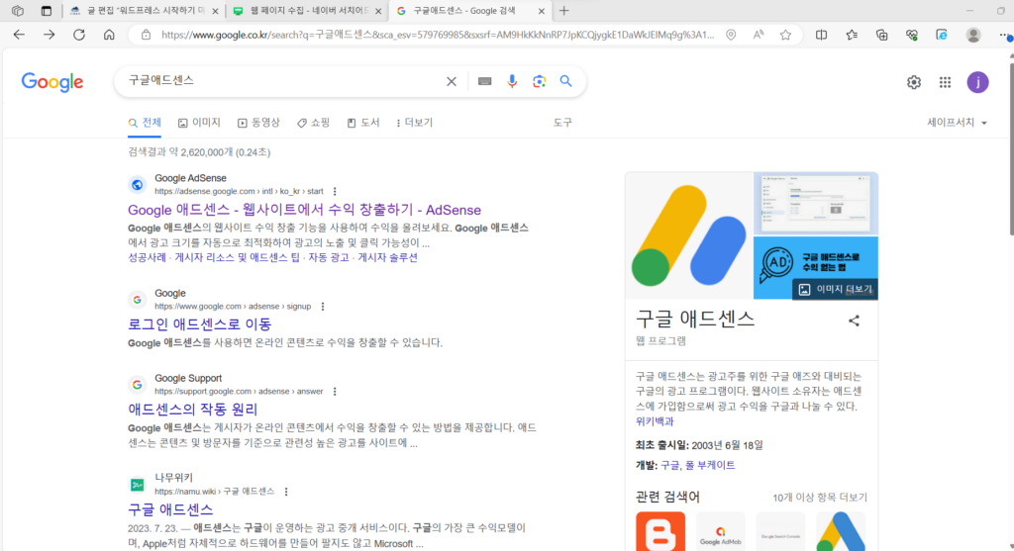This screenshot has width=1014, height=551.
Task: Open Blogger icon in related searches
Action: tap(660, 531)
